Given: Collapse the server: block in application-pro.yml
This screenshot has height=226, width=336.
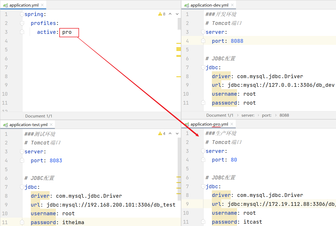Looking at the screenshot, I should [203, 151].
